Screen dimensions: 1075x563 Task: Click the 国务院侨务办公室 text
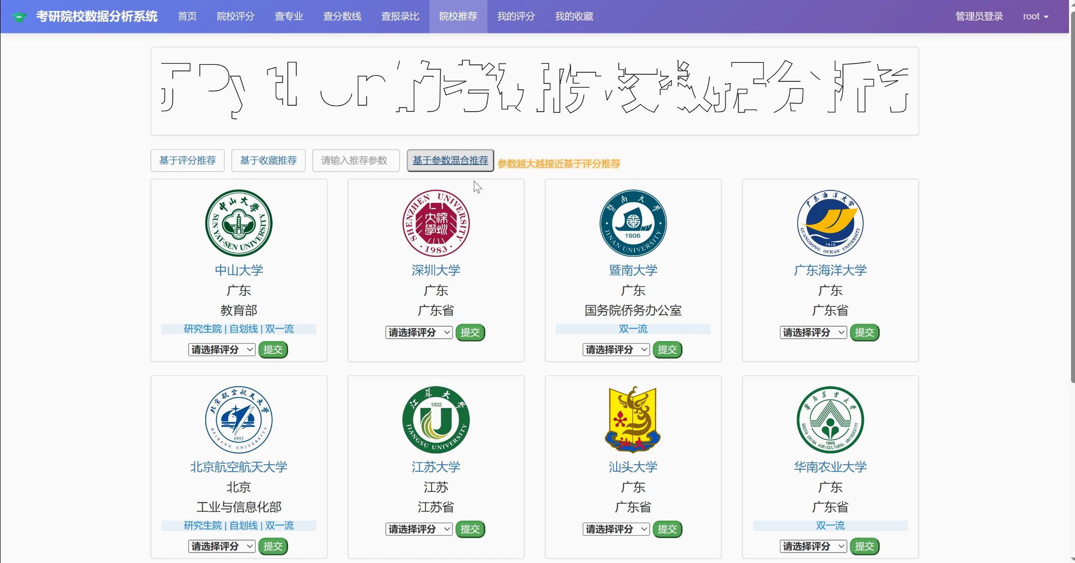click(x=633, y=310)
